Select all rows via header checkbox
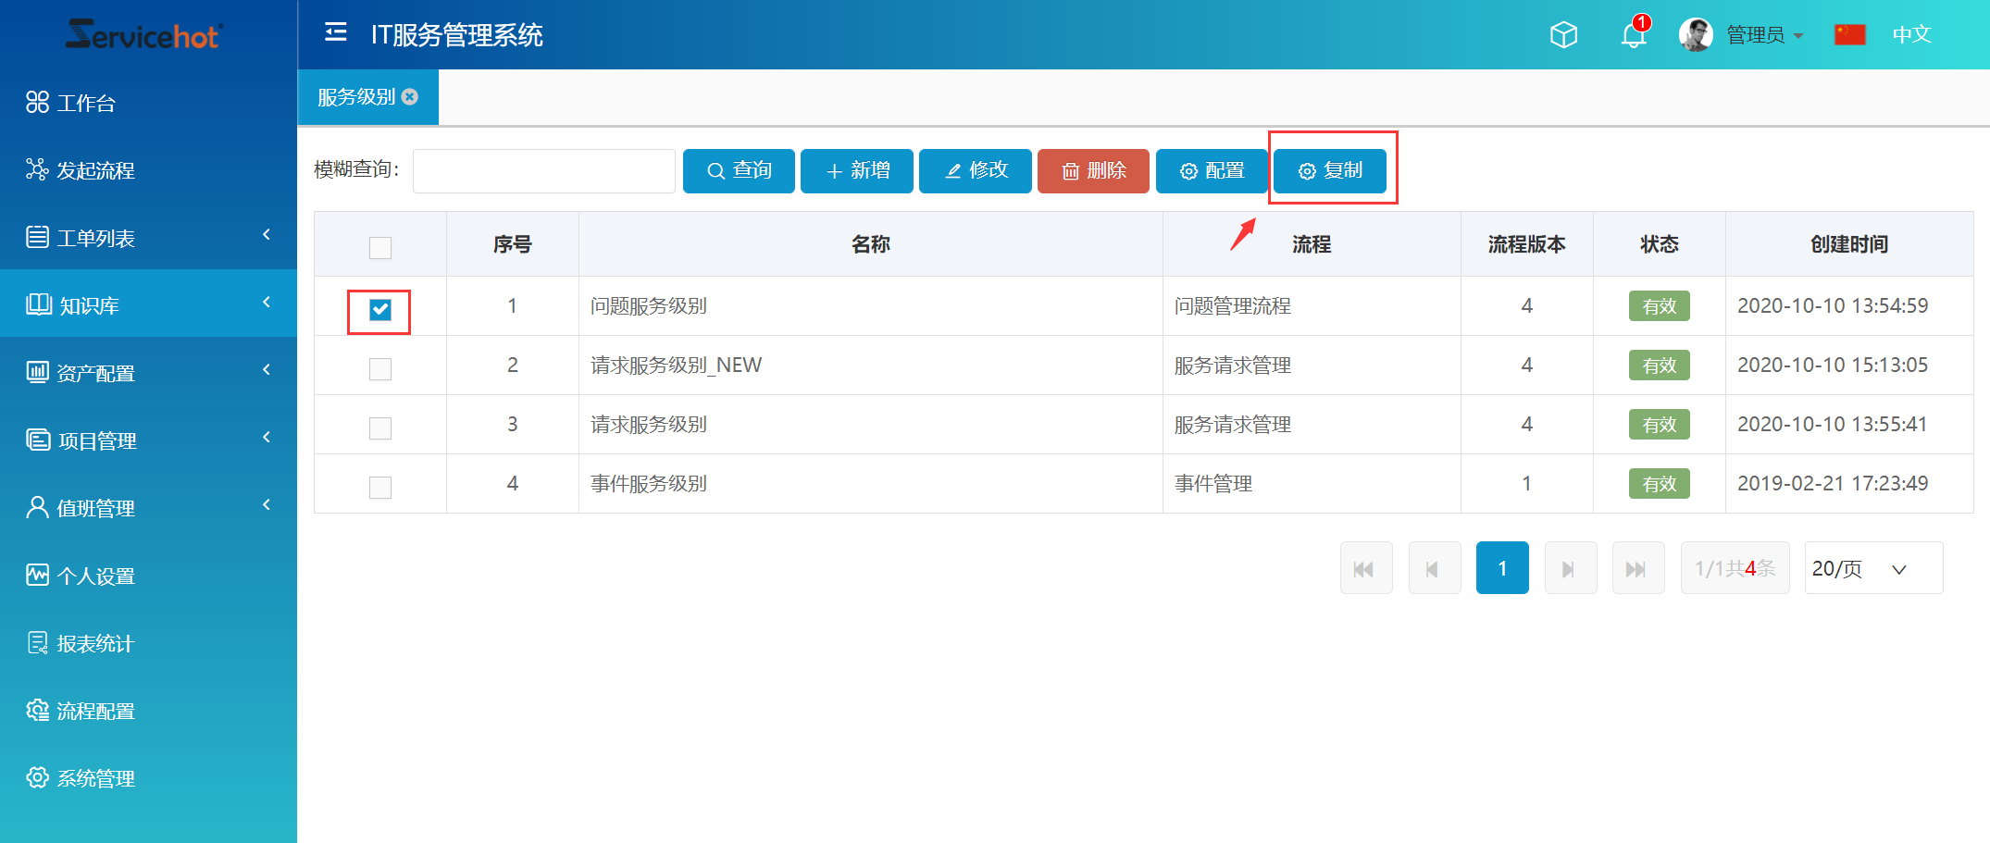This screenshot has height=843, width=1990. pos(379,248)
